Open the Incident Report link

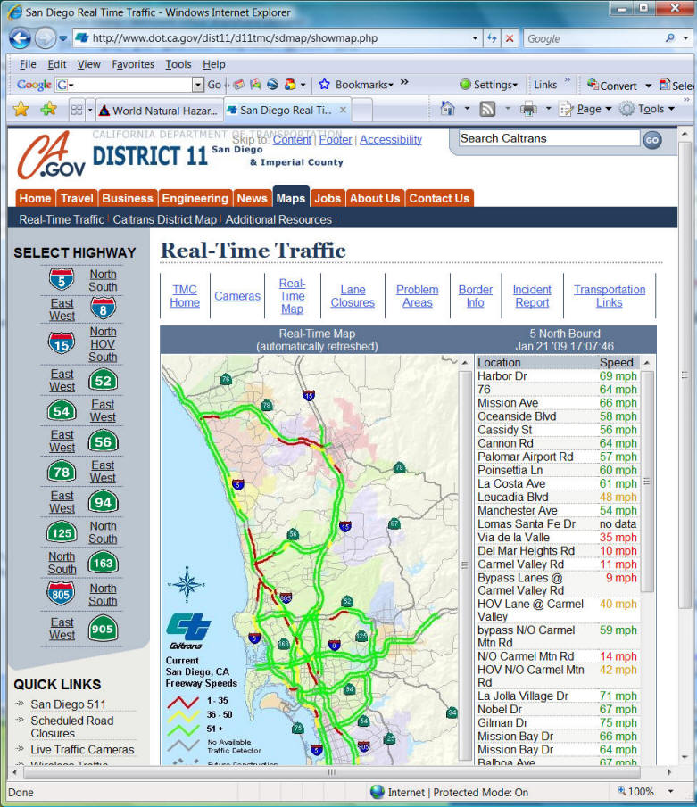point(532,296)
